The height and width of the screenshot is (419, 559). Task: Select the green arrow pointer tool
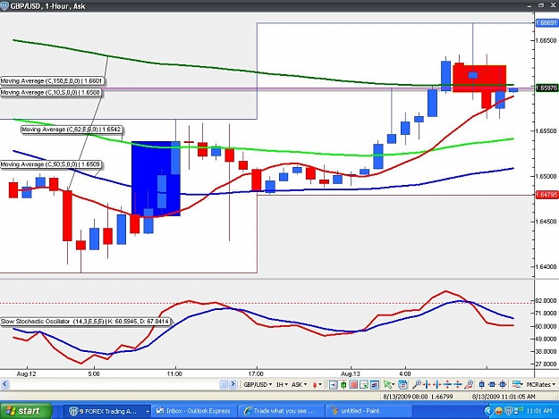387,384
